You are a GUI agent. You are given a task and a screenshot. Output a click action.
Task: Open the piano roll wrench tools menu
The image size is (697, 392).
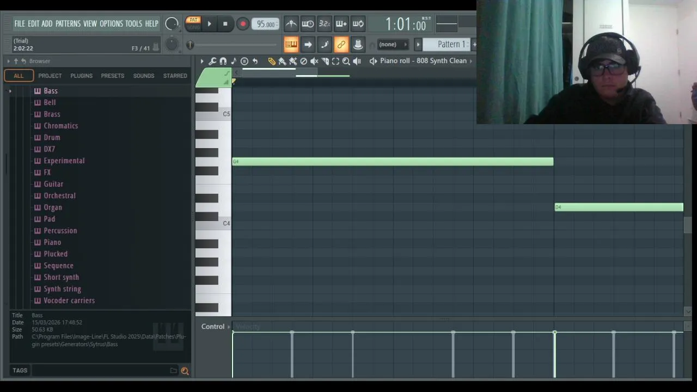point(212,61)
